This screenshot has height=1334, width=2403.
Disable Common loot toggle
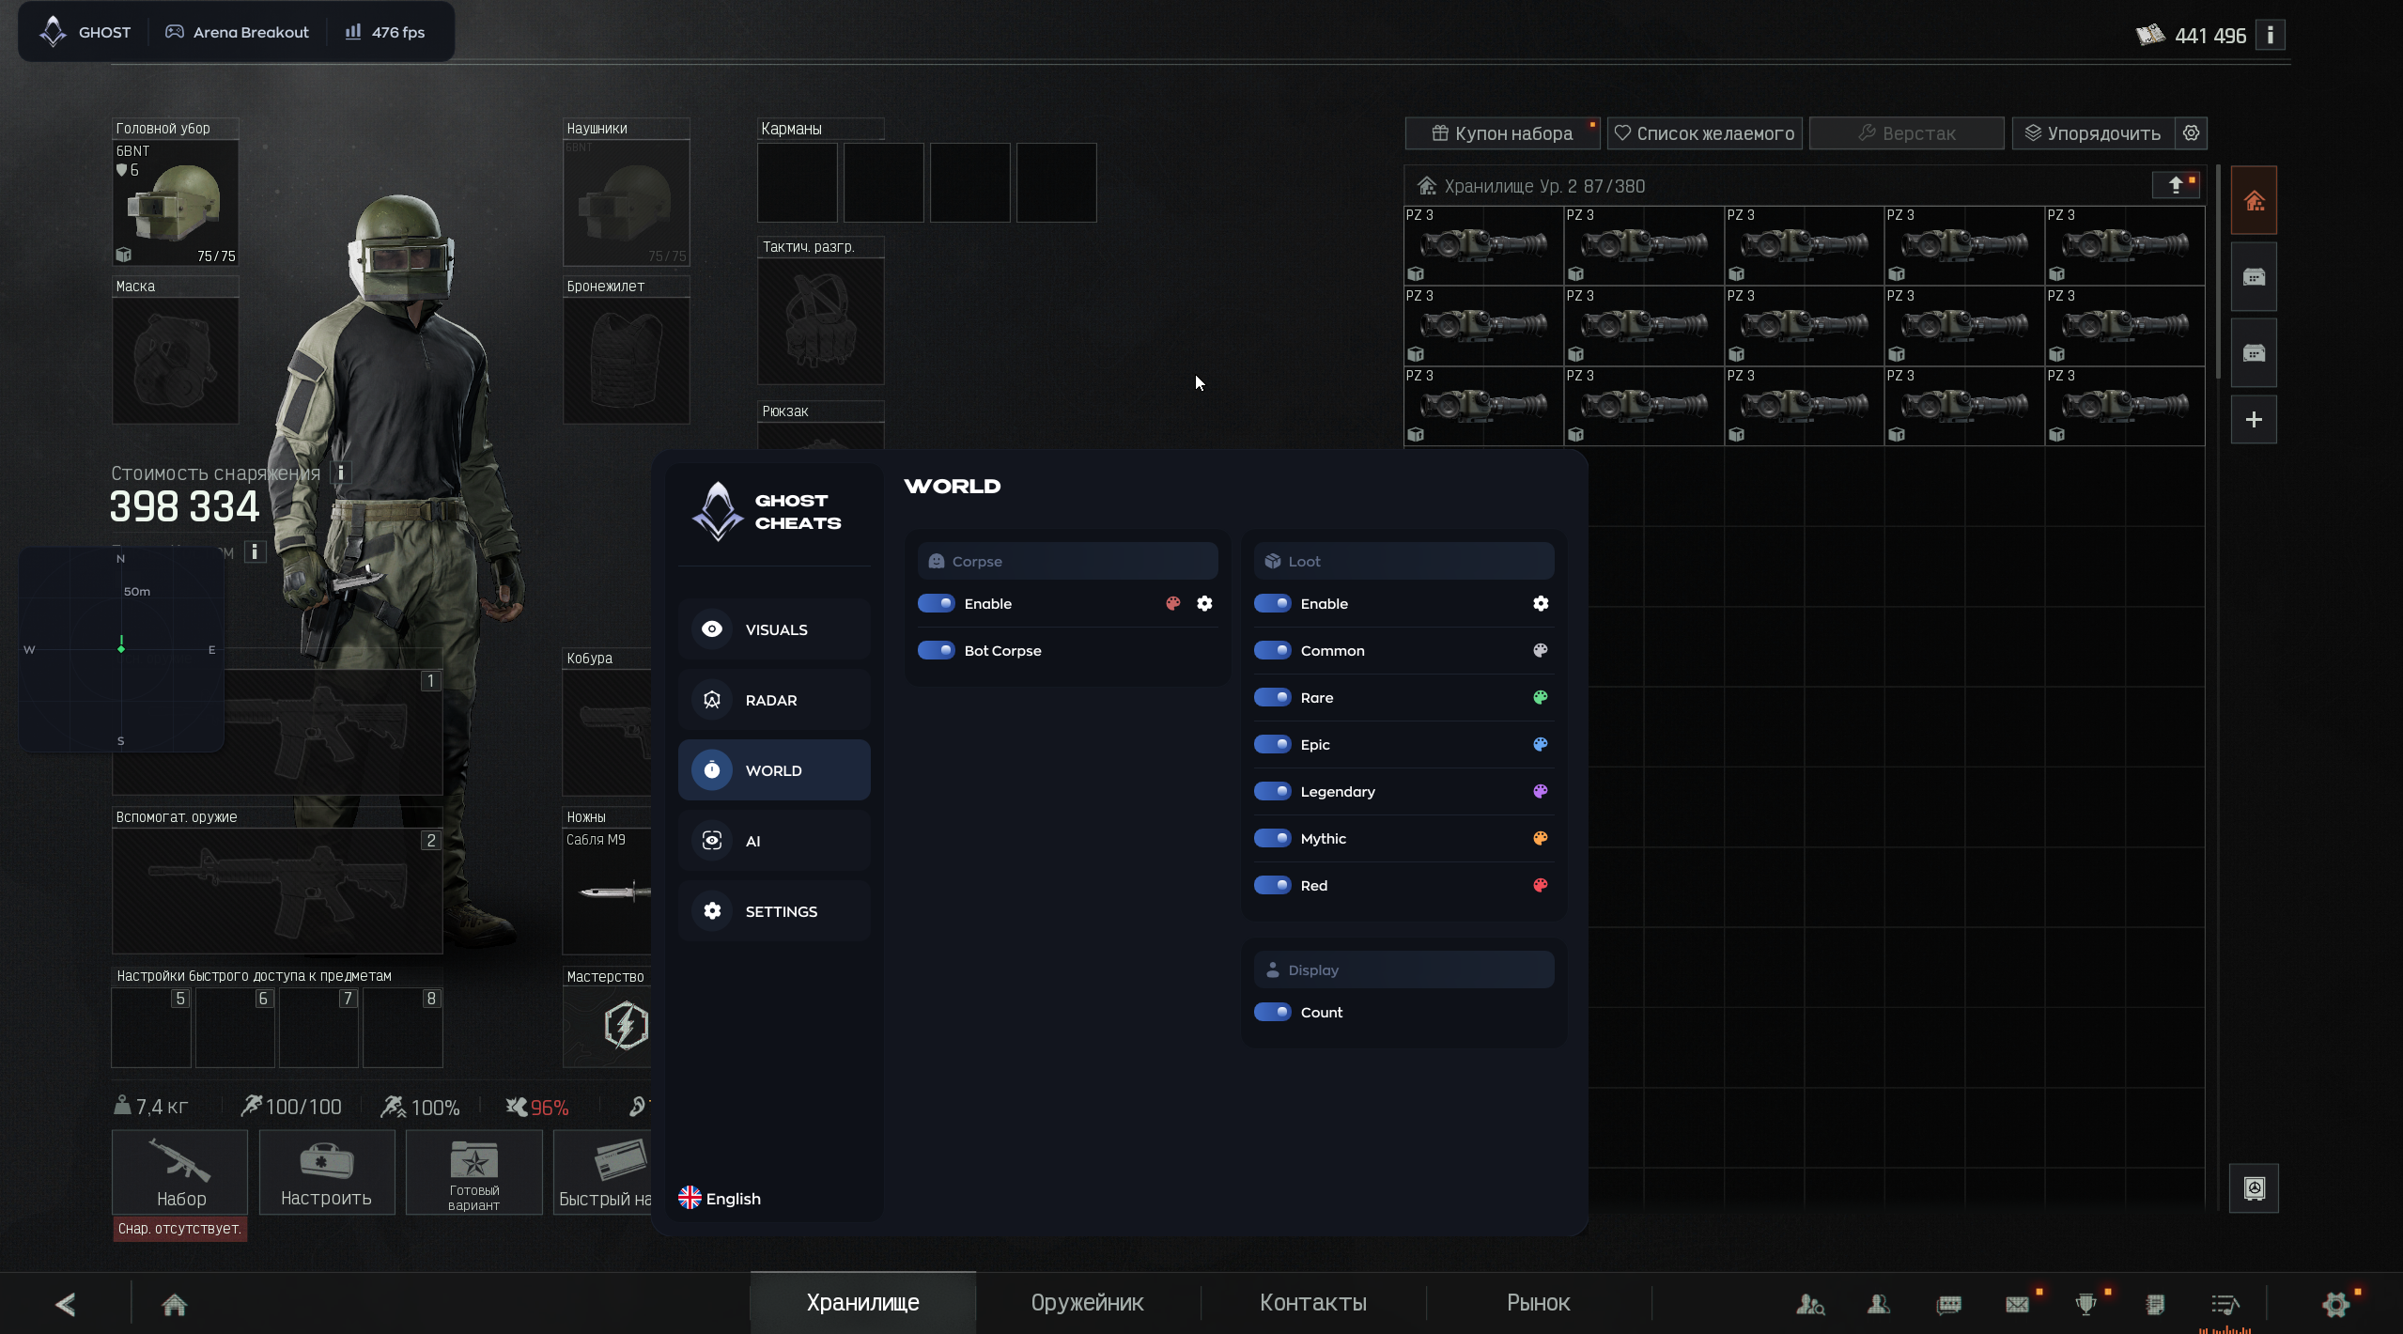1272,650
